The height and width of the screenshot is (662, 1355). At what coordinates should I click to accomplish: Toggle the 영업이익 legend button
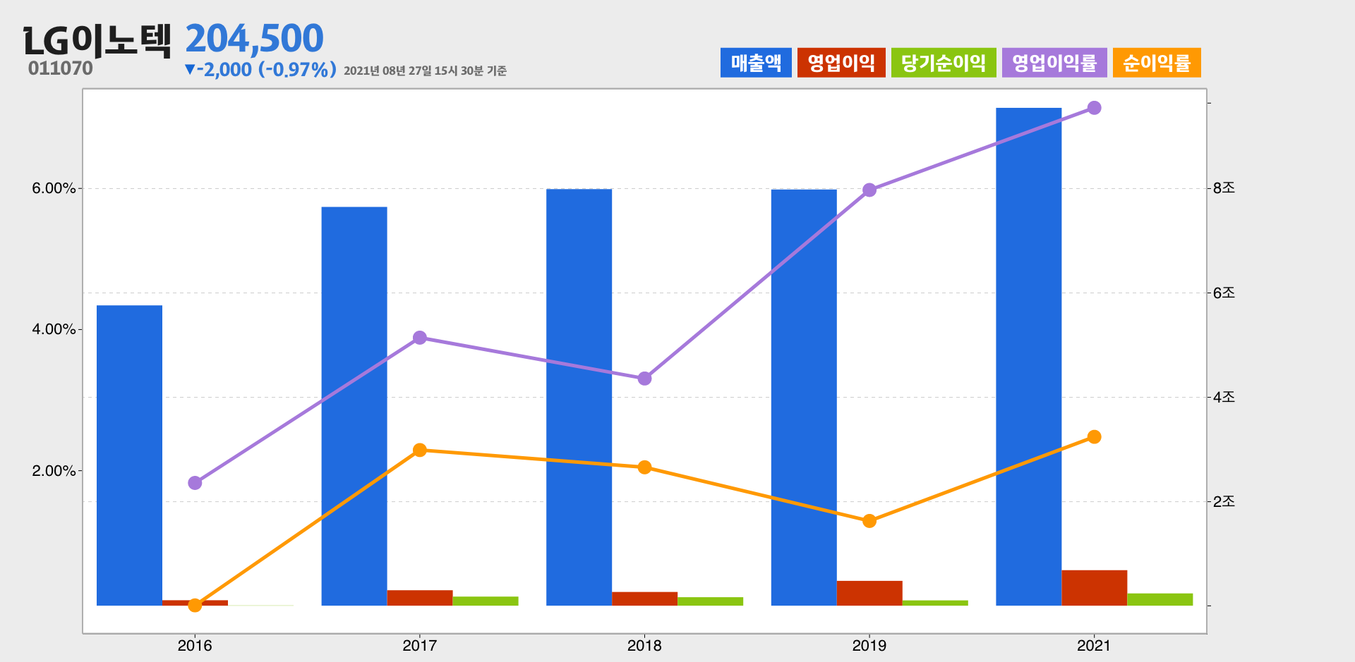(x=841, y=63)
